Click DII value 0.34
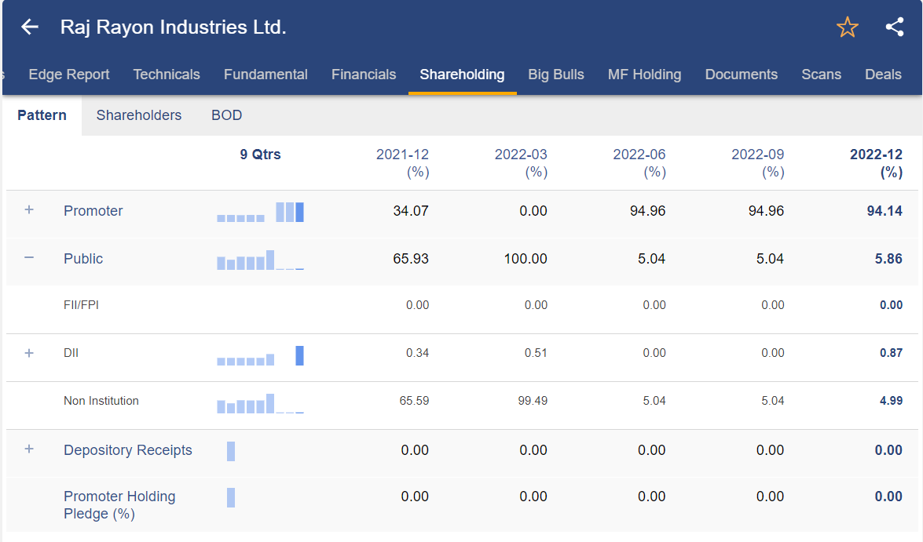The width and height of the screenshot is (923, 542). point(417,353)
